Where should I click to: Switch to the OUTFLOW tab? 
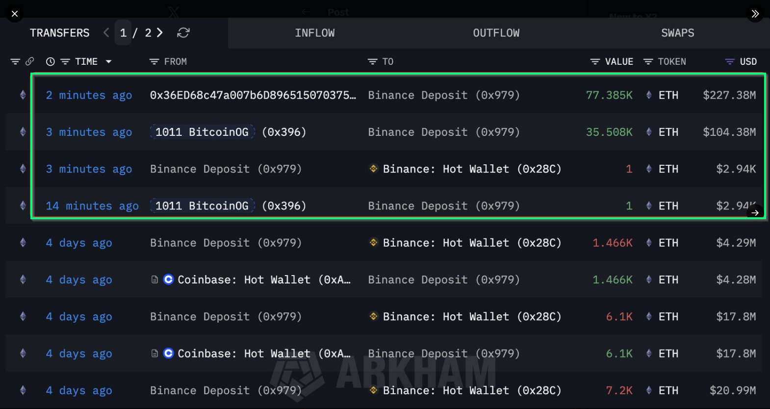(496, 32)
